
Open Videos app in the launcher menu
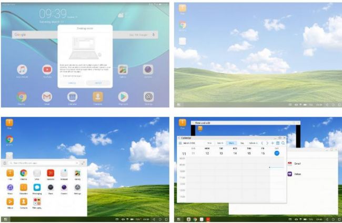click(x=10, y=201)
